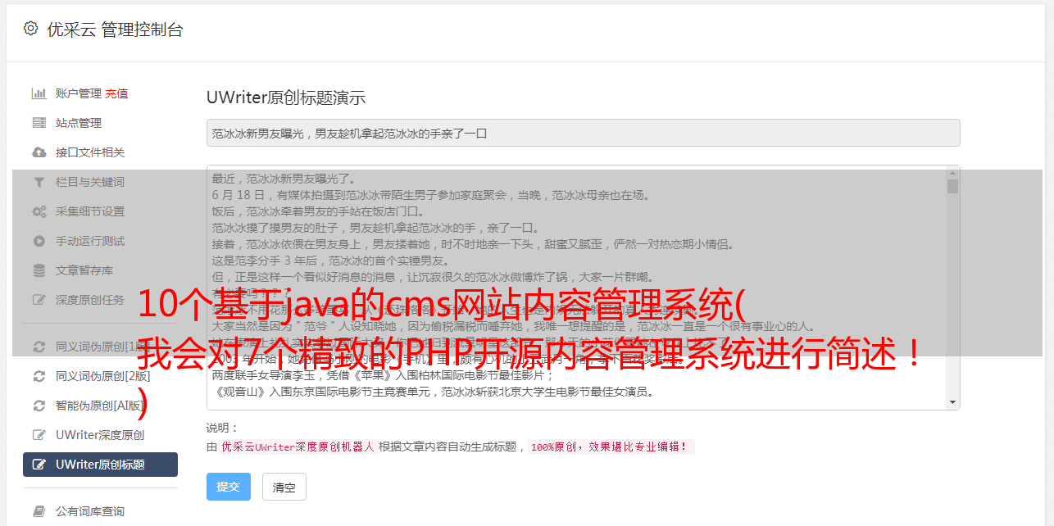Open 文章暂存库 database icon
The image size is (1054, 526).
(39, 270)
